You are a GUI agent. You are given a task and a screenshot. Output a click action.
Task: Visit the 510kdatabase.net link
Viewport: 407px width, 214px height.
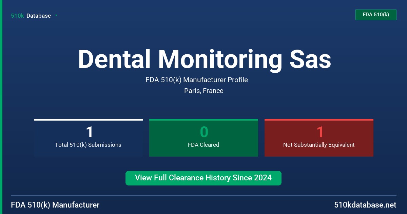click(365, 205)
